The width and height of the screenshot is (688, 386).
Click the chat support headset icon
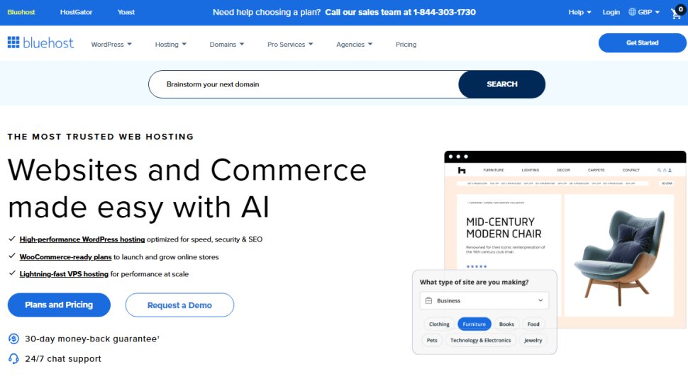(13, 359)
